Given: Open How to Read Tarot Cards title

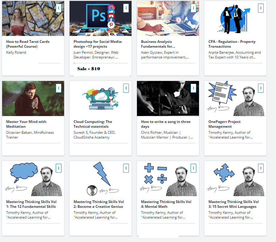Looking at the screenshot, I should [28, 44].
